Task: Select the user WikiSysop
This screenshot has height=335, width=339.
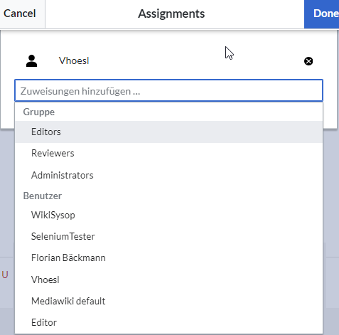Action: [168, 215]
